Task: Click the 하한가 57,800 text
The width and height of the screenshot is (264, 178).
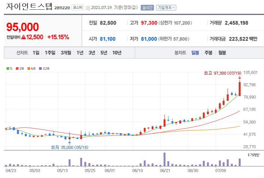Action: [174, 39]
